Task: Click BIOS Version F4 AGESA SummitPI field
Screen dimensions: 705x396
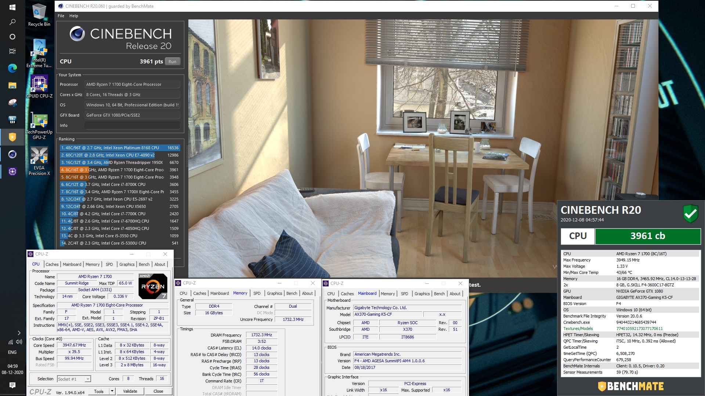Action: coord(407,361)
